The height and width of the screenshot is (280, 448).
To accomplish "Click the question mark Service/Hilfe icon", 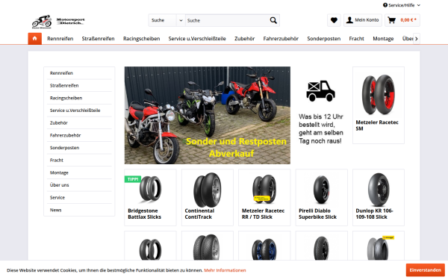I will [x=385, y=5].
